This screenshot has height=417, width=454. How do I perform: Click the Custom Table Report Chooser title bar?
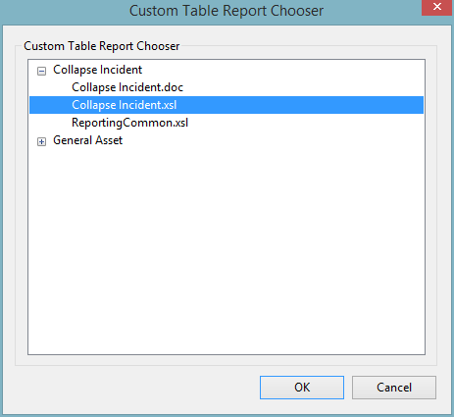pyautogui.click(x=227, y=11)
